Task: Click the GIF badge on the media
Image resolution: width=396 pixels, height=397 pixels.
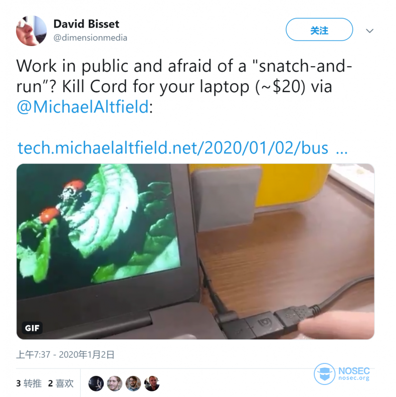Action: tap(32, 328)
